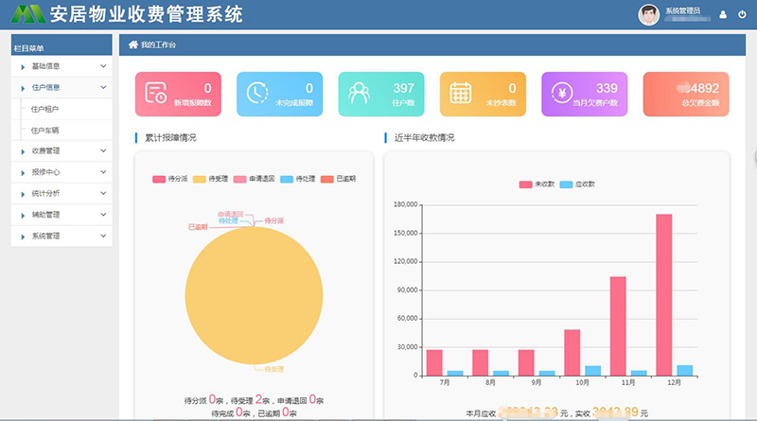
Task: Expand the 基础信息 menu section
Action: coord(62,66)
